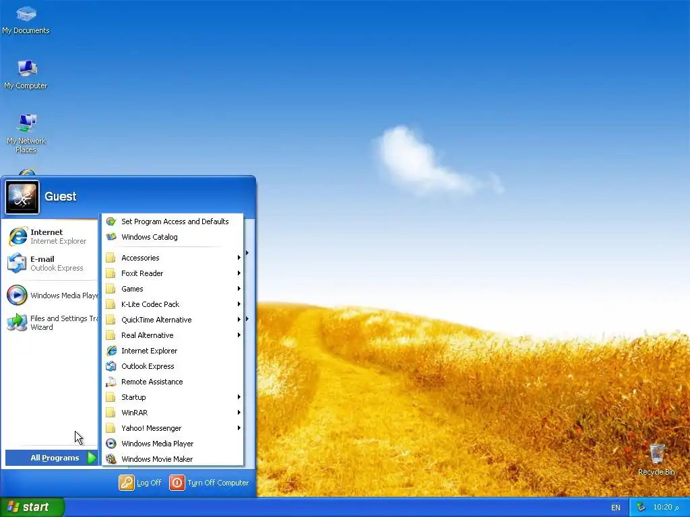690x517 pixels.
Task: Click "Outlook Express" subtitle under E-mail
Action: coord(57,268)
